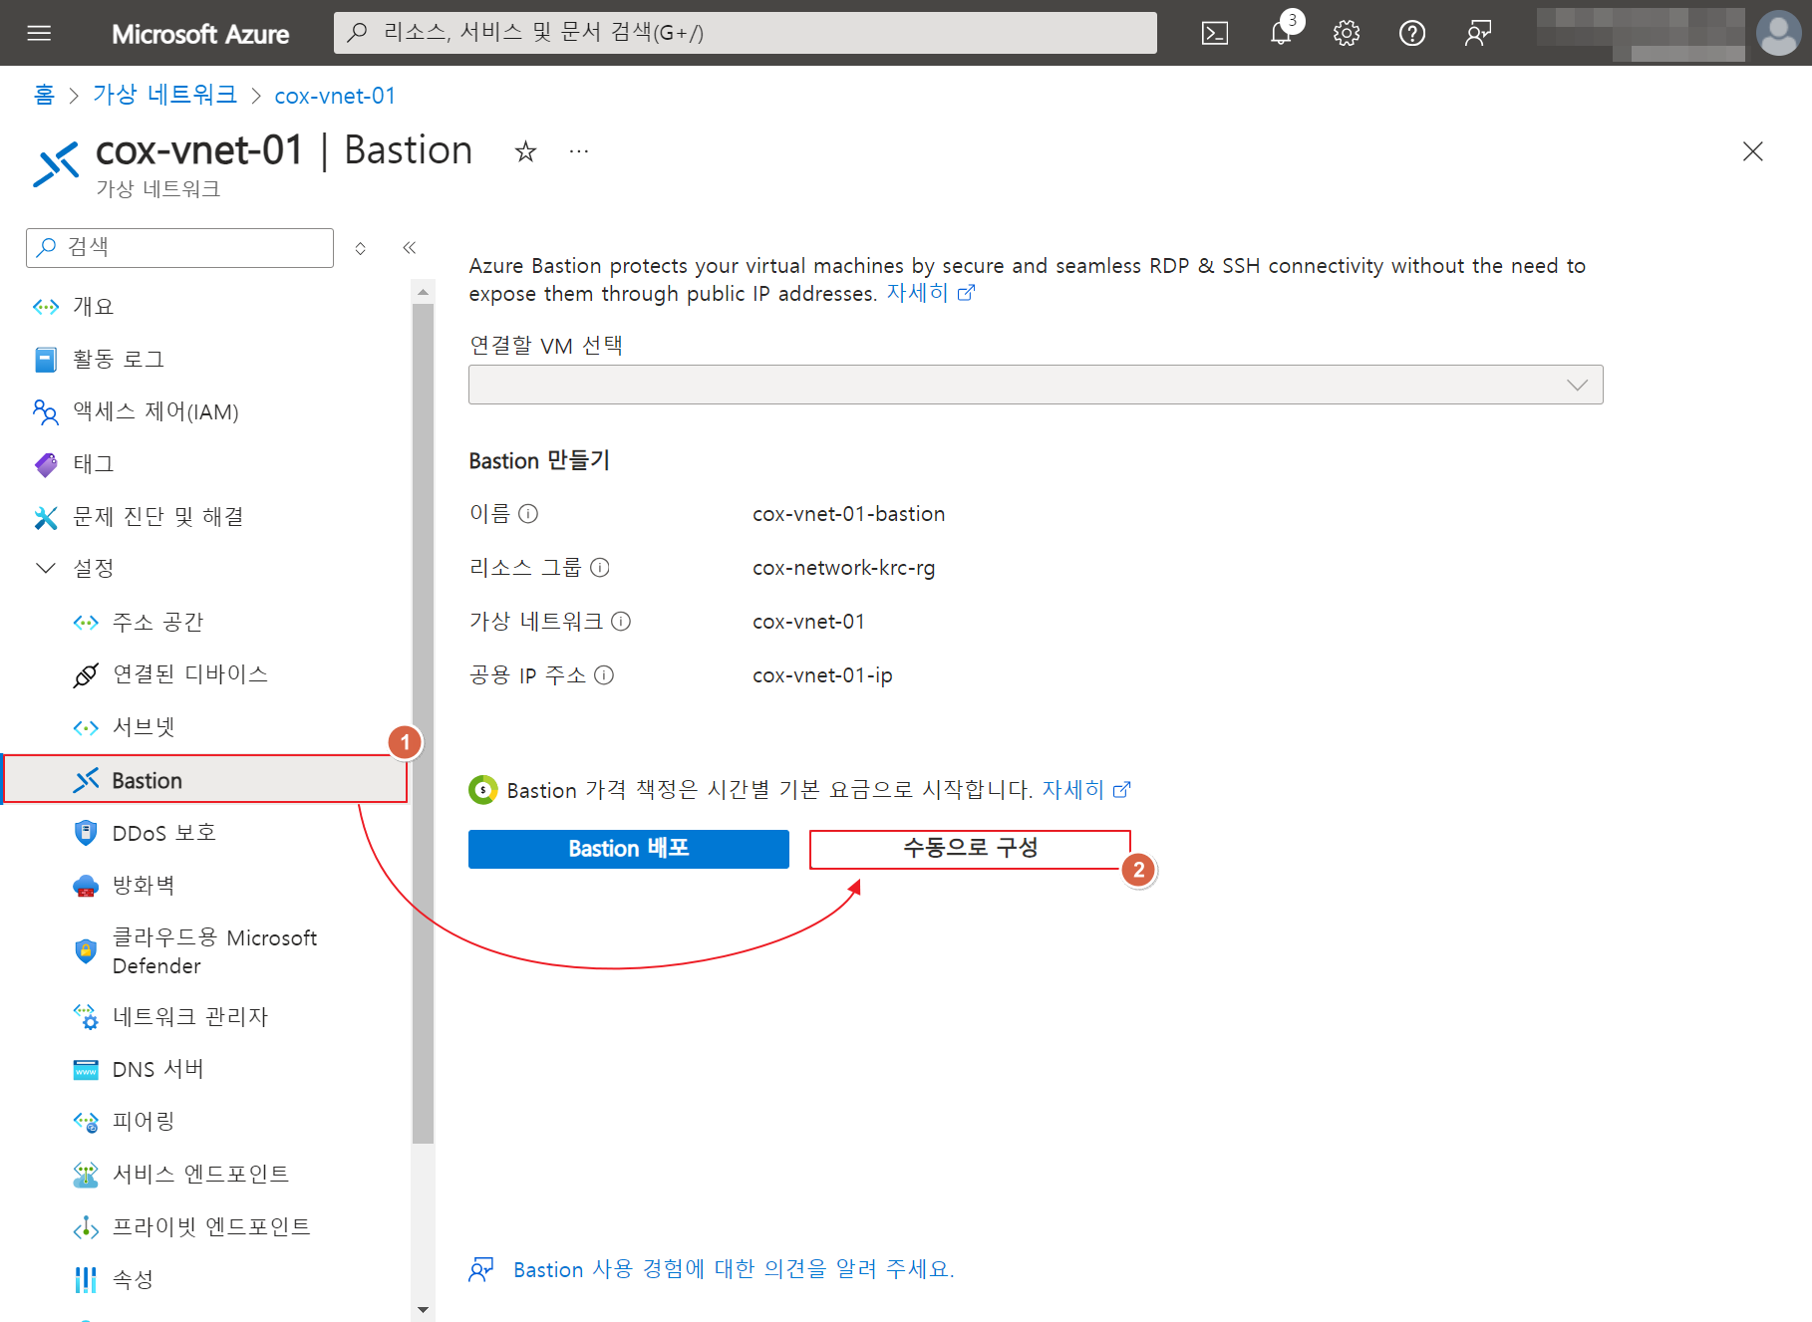This screenshot has width=1812, height=1322.
Task: Focus the sidebar 검색 field
Action: point(179,247)
